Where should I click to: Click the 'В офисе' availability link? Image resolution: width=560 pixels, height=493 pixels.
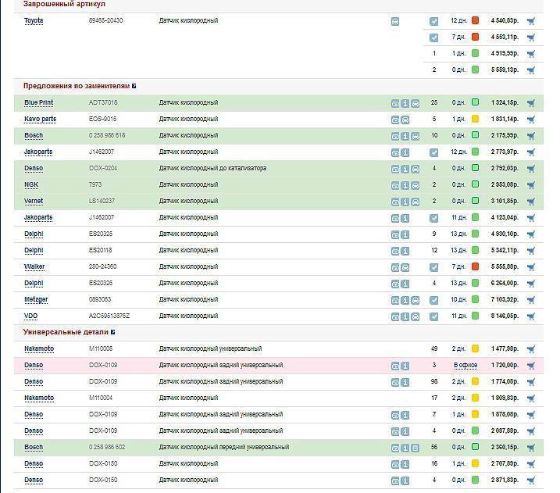(465, 366)
